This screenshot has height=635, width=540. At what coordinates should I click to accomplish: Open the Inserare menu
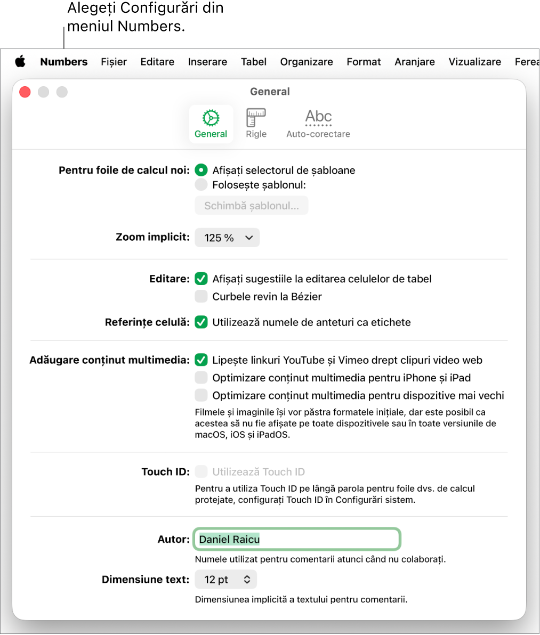[x=207, y=62]
